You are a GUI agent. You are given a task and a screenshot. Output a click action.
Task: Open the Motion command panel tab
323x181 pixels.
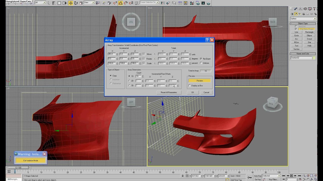[x=305, y=9]
